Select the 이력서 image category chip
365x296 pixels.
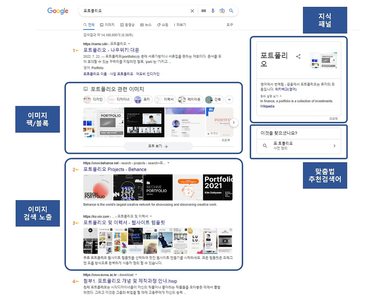coord(165,100)
